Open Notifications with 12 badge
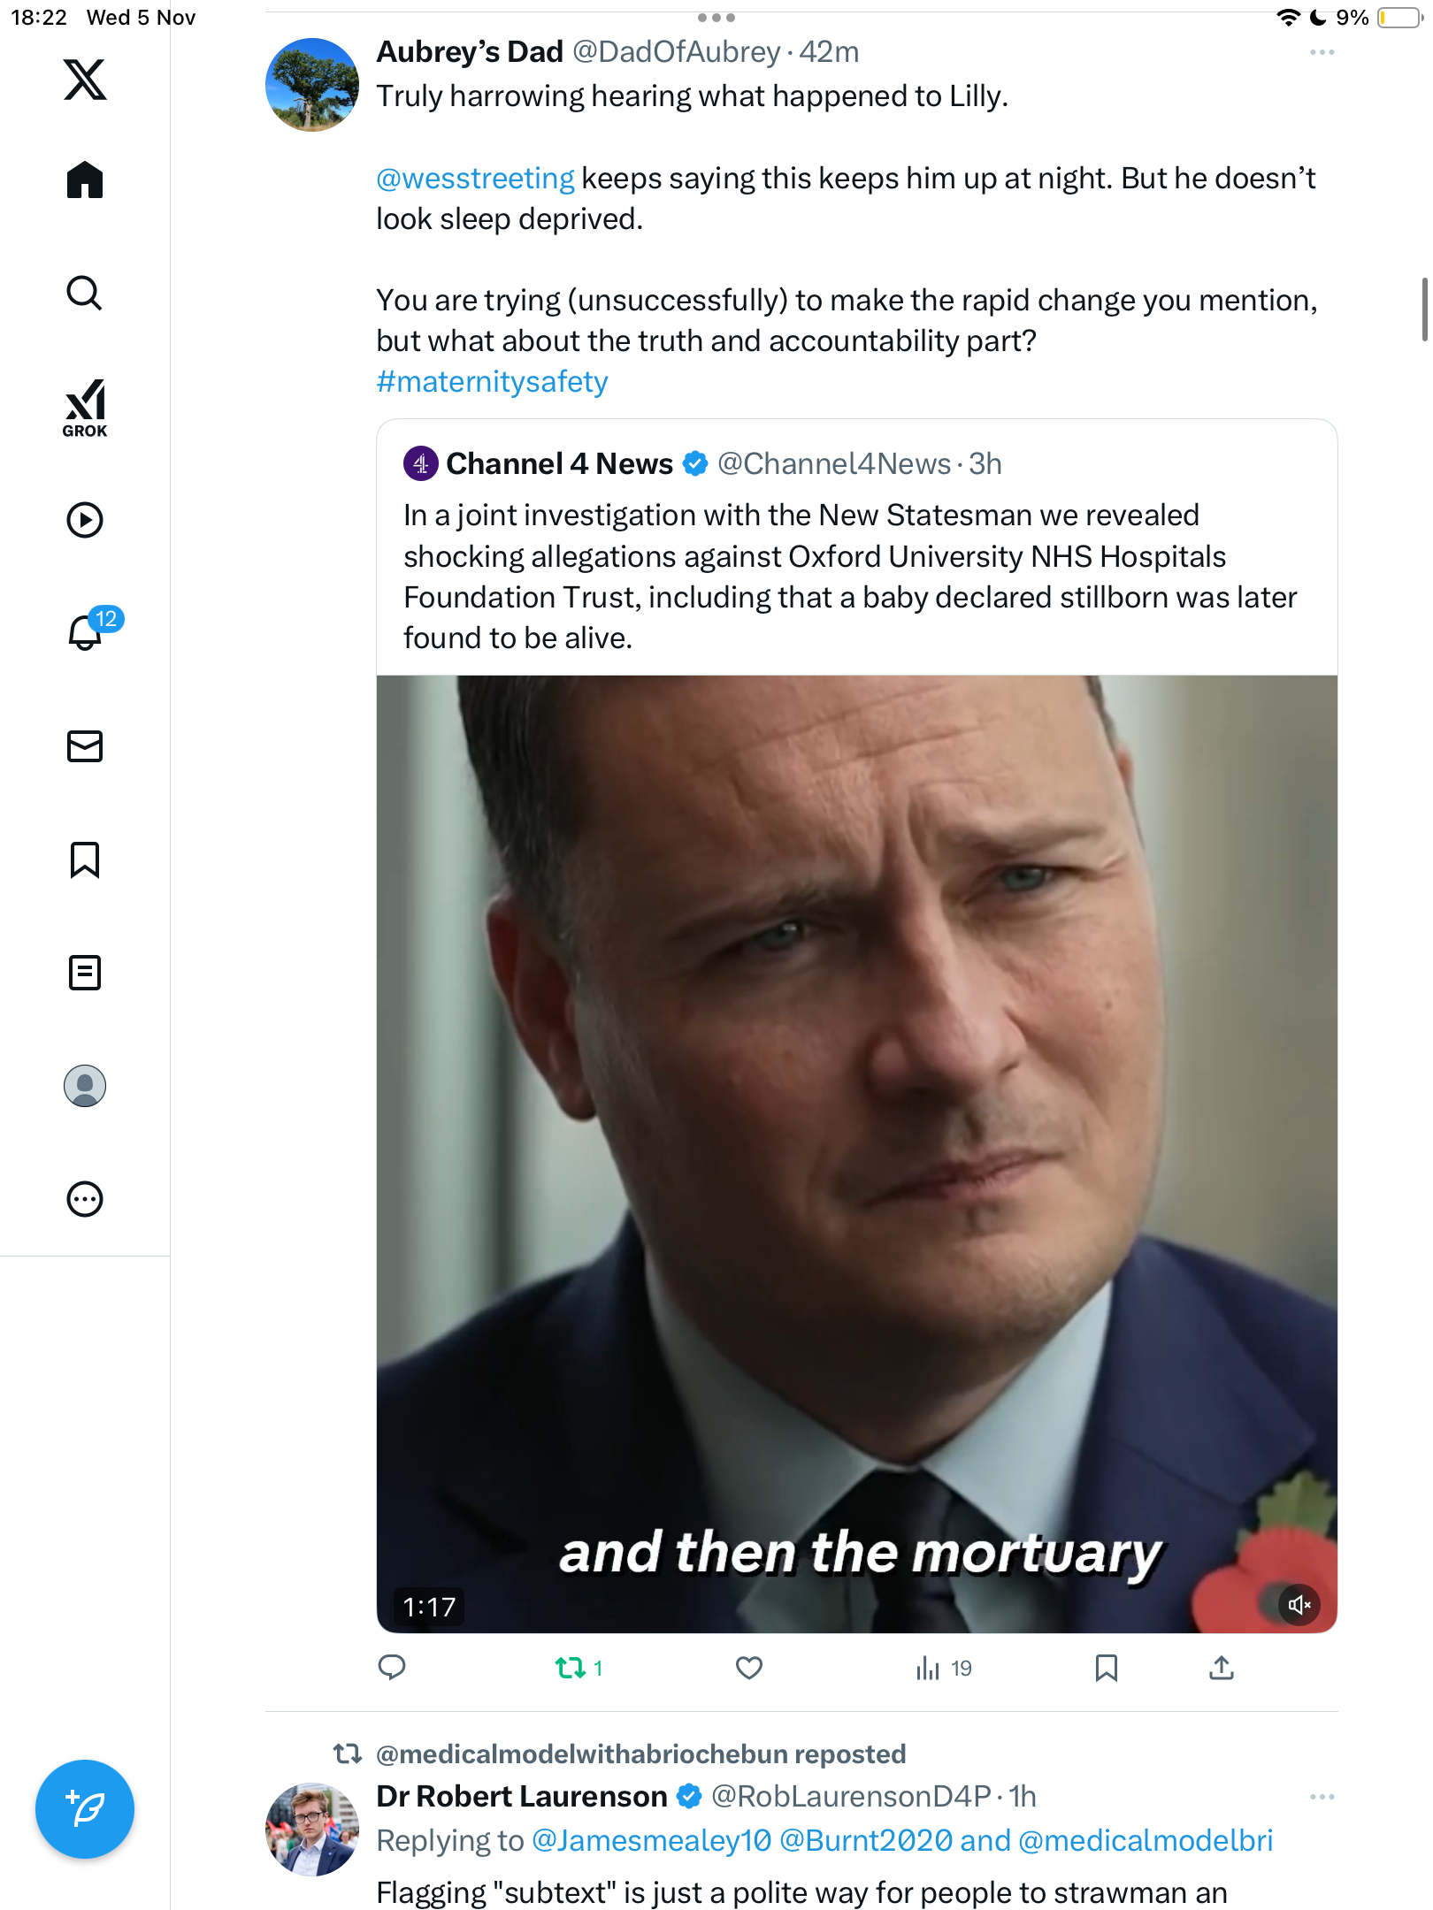 point(87,632)
